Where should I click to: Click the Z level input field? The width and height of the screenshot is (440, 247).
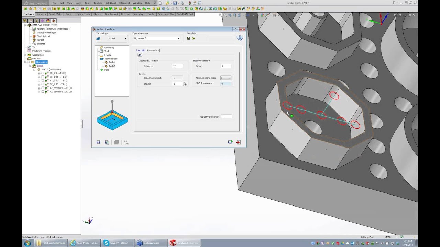pyautogui.click(x=177, y=84)
